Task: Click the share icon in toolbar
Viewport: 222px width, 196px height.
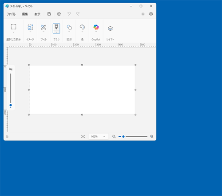Action: tap(59, 14)
